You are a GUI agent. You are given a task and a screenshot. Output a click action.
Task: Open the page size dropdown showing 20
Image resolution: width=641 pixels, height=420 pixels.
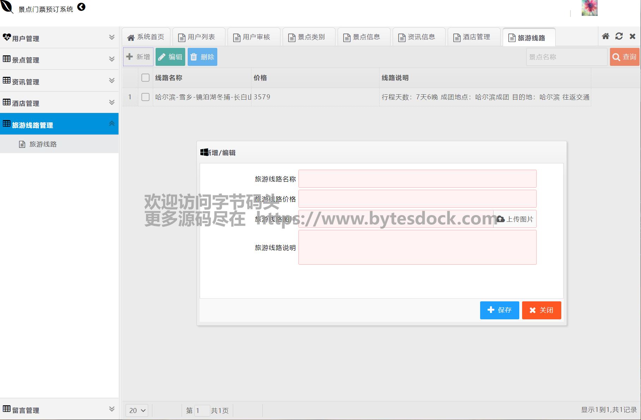[137, 410]
